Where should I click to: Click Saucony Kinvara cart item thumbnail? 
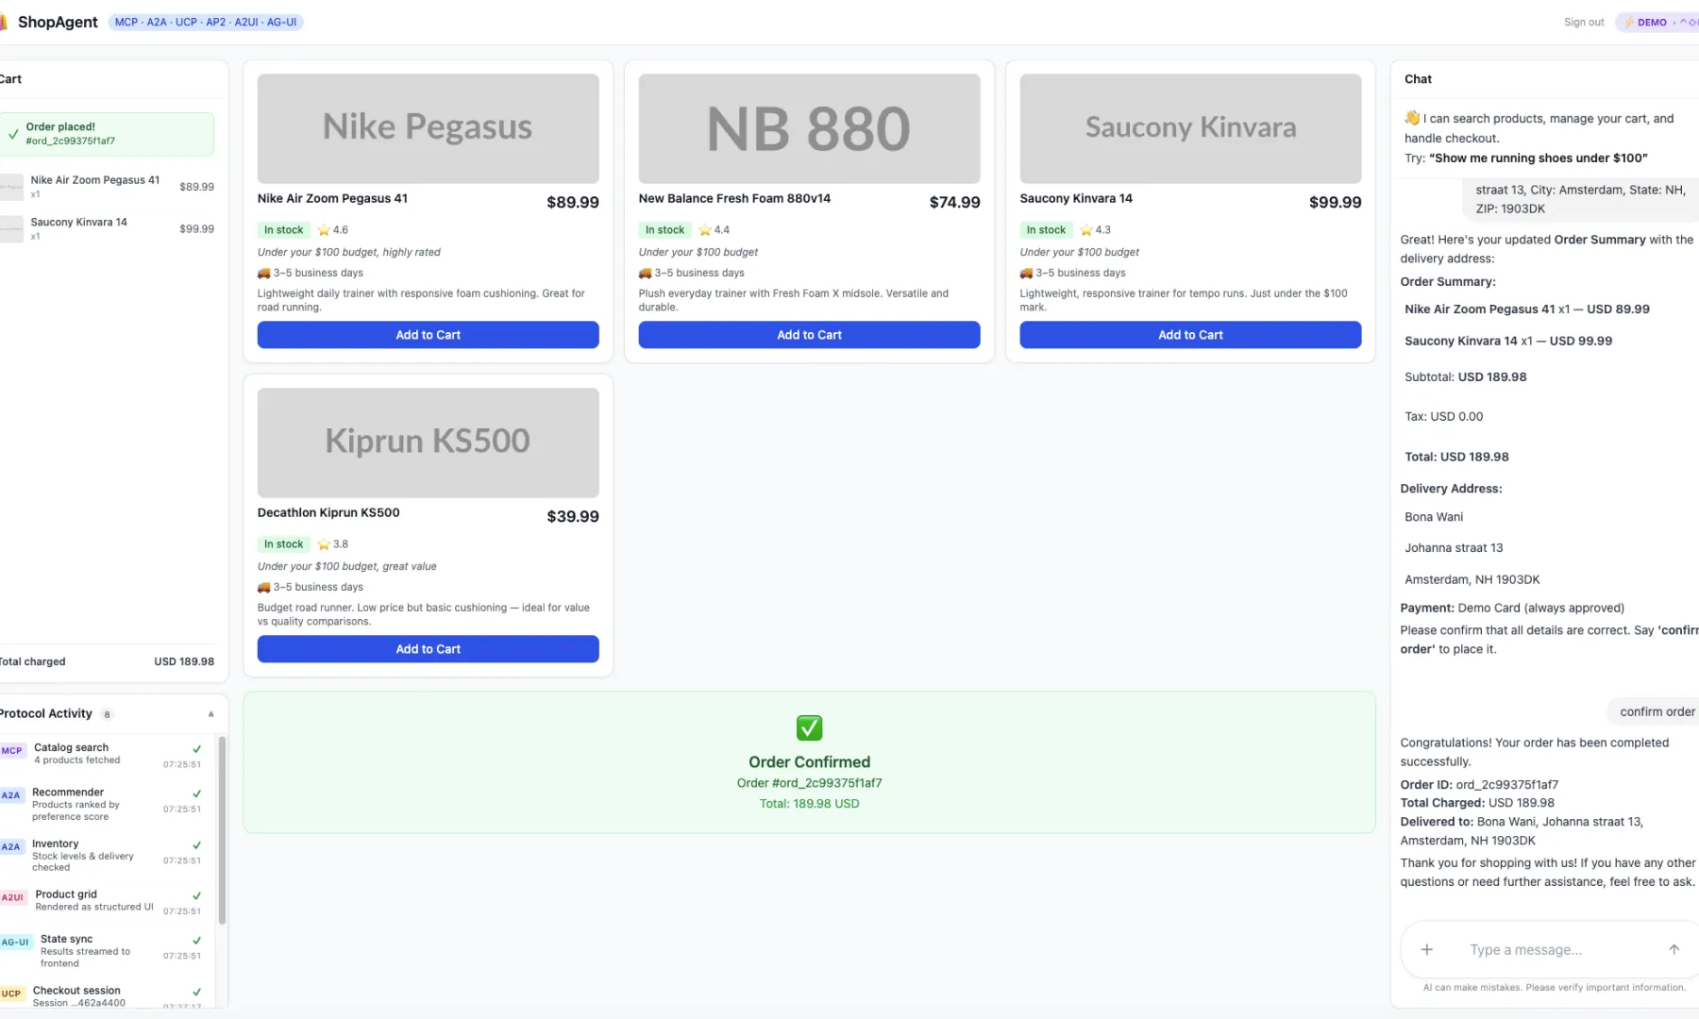pyautogui.click(x=11, y=229)
